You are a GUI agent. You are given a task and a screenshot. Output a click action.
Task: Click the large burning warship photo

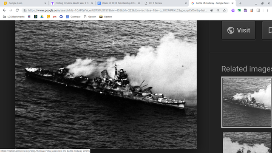106,84
